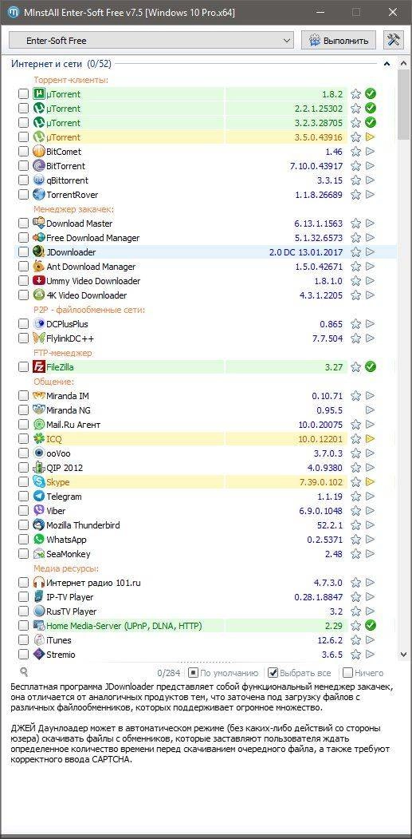Tick the µTorrent 1.8.2 checkbox
The width and height of the screenshot is (412, 839).
[x=24, y=94]
